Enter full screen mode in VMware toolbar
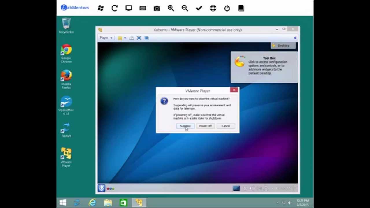Screen dimensions: 370x208 [139, 38]
